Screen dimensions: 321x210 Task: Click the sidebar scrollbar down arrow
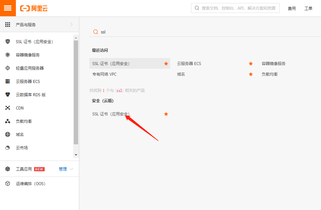coord(76,155)
